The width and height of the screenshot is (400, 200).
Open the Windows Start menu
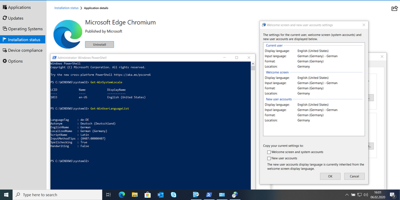6,195
